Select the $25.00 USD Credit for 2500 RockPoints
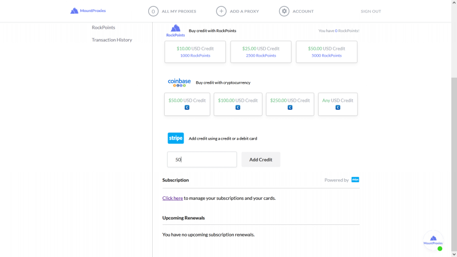 [261, 52]
